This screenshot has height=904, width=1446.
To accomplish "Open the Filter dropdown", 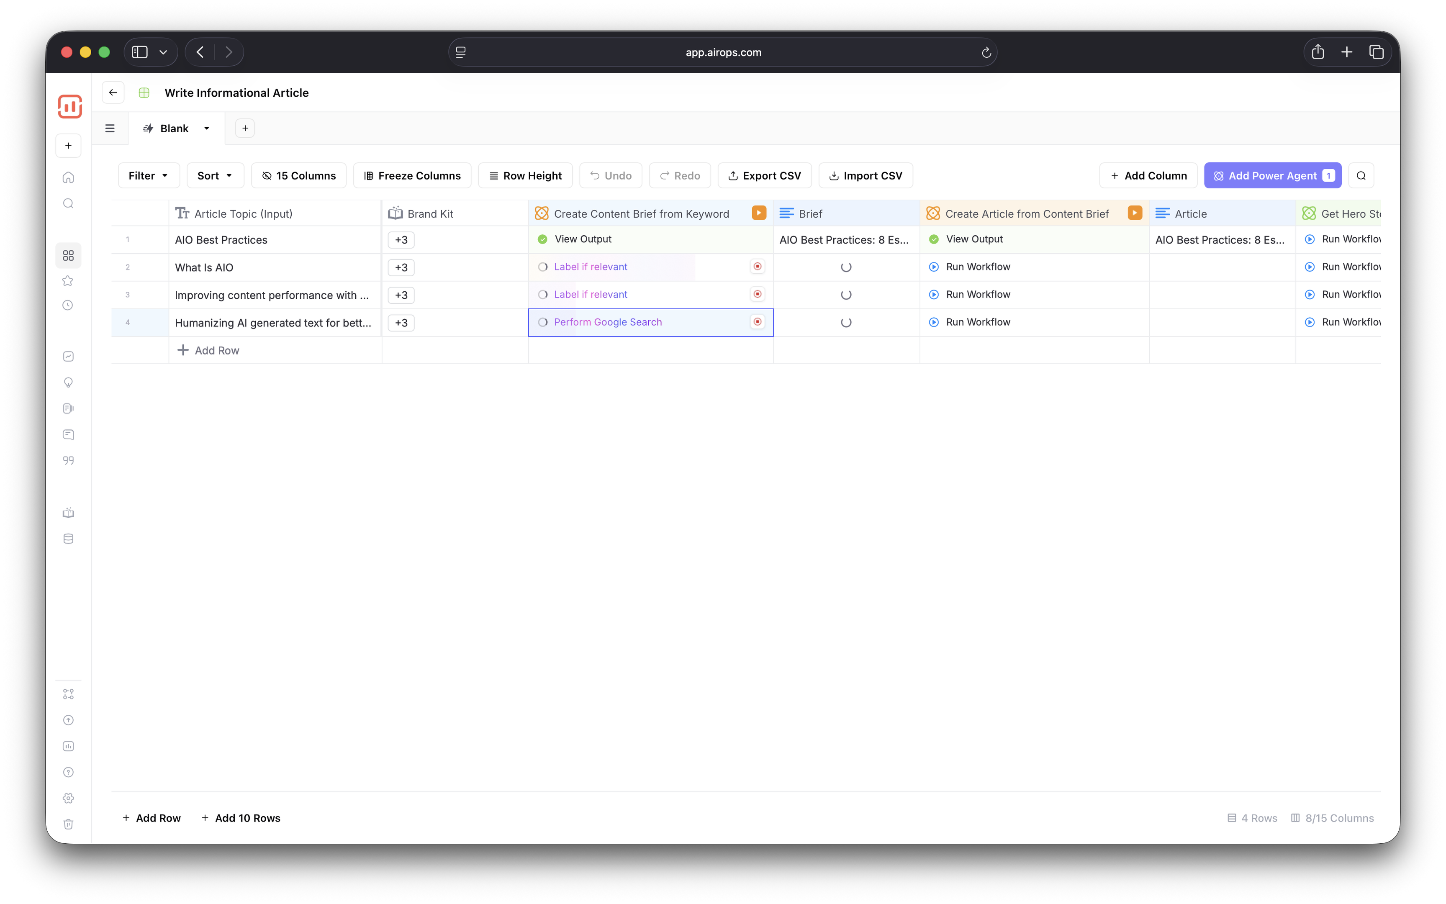I will (x=148, y=175).
